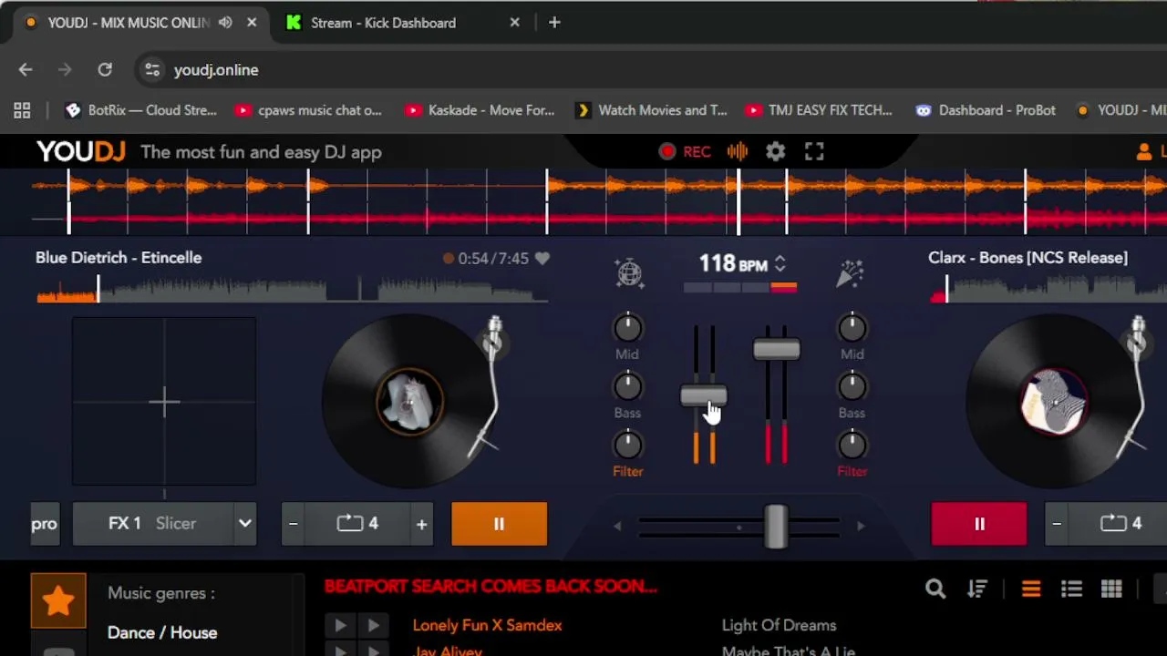Click the Clarx - Bones track title
The width and height of the screenshot is (1167, 656).
1028,258
